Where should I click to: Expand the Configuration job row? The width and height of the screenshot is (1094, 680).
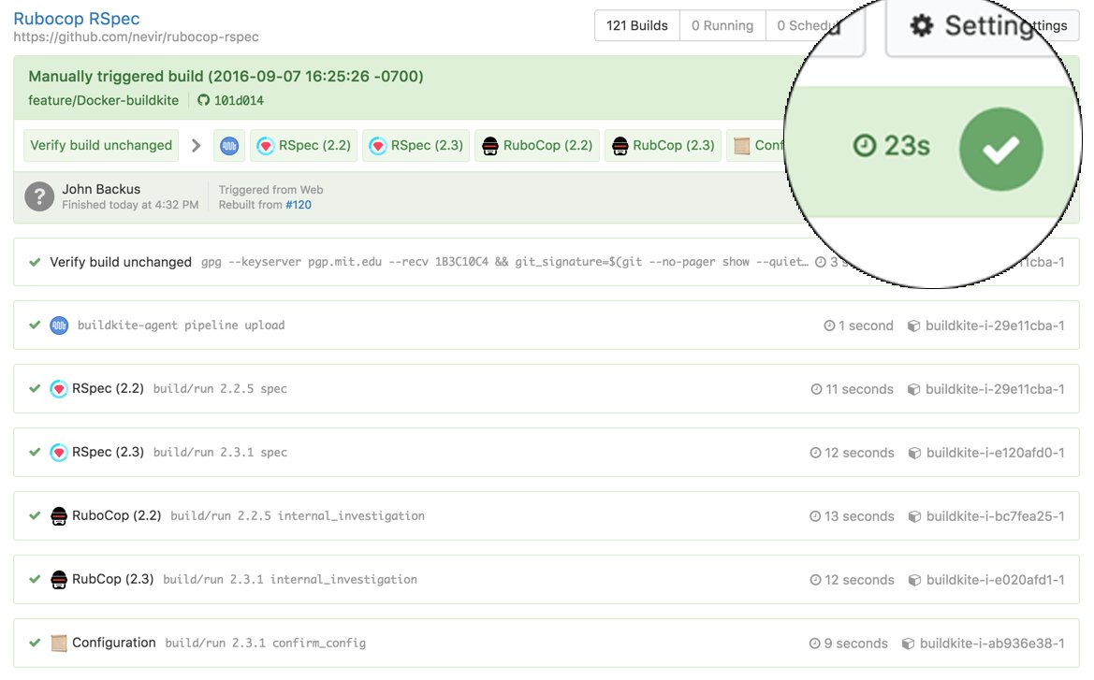[x=547, y=643]
